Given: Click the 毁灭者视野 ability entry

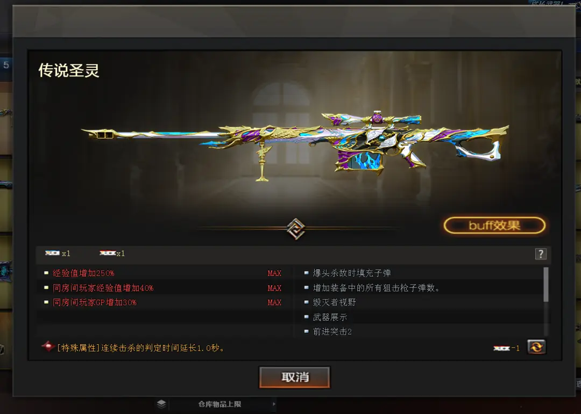Looking at the screenshot, I should (x=334, y=302).
